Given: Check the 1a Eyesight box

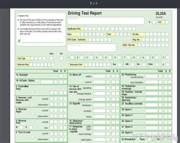Looking at the screenshot, I should (x=61, y=76).
